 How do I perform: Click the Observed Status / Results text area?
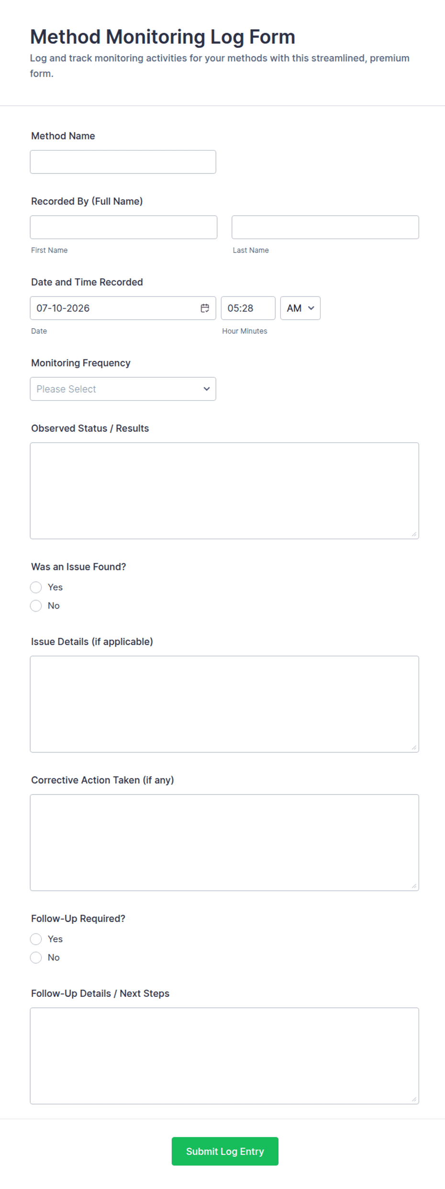(224, 491)
